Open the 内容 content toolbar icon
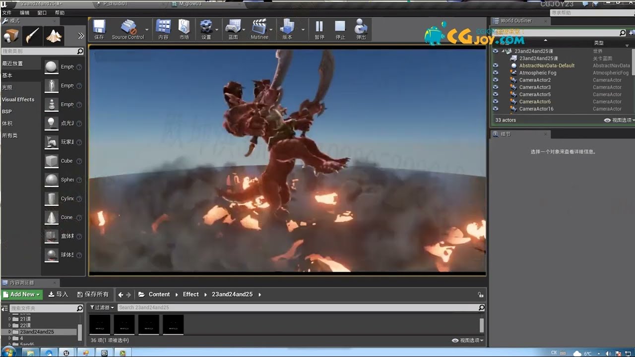 coord(163,30)
